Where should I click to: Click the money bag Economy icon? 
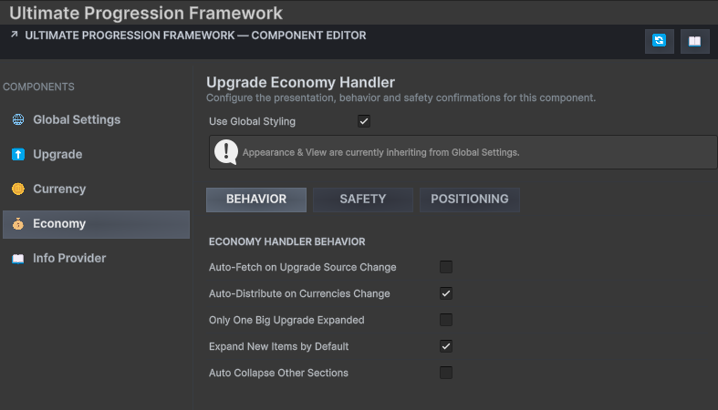[x=18, y=223]
